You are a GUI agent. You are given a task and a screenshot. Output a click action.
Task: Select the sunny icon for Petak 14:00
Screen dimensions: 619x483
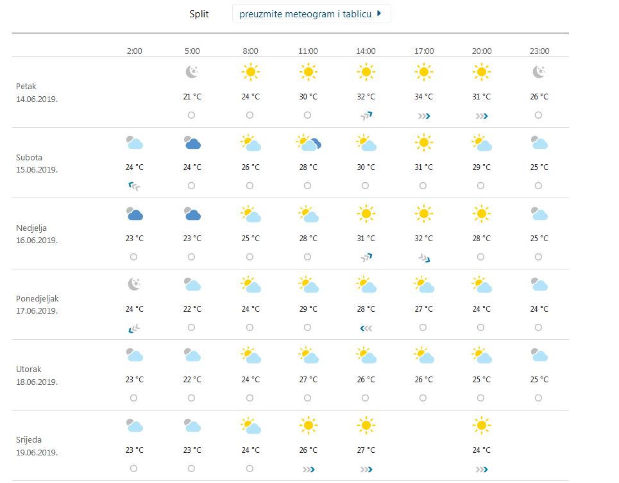[366, 72]
